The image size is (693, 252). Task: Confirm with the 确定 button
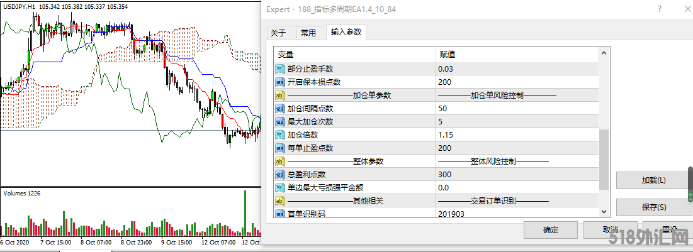[551, 230]
